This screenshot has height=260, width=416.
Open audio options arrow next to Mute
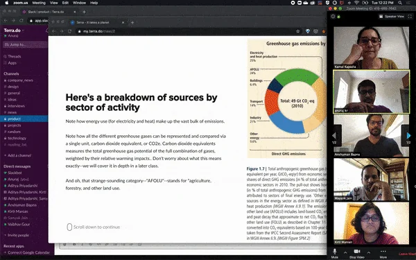[x=345, y=252]
